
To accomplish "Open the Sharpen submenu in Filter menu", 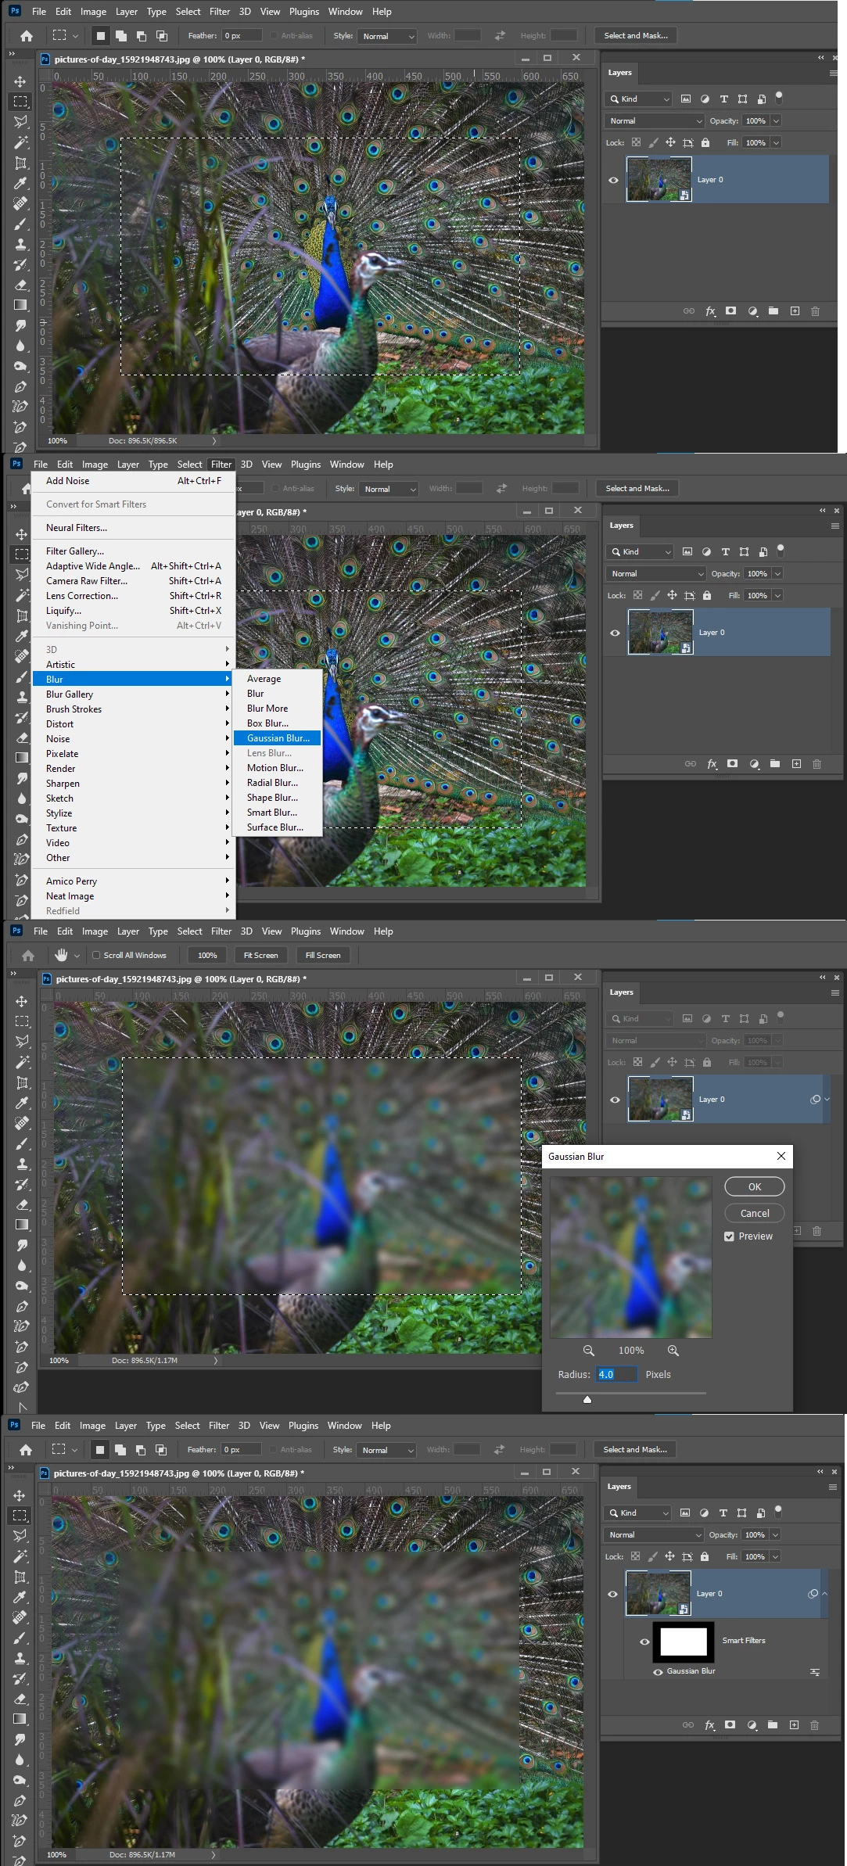I will pos(63,784).
